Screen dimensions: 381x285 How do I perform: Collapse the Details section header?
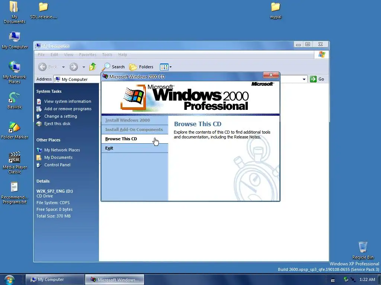pos(43,181)
